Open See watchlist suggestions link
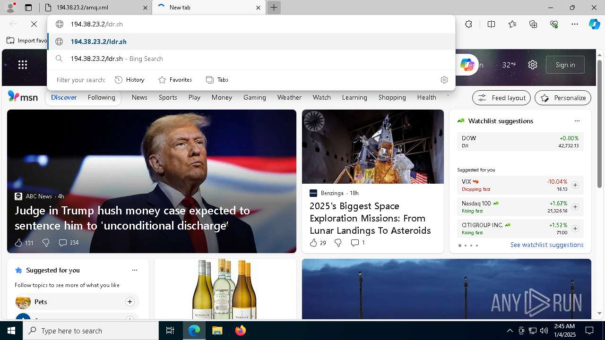Screen dimensions: 605x340 tap(547, 245)
